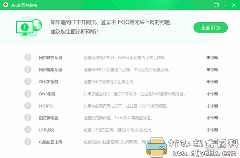Click 未诊断 status in DNS服务 row
Screen dimensions: 240x158
[212, 94]
